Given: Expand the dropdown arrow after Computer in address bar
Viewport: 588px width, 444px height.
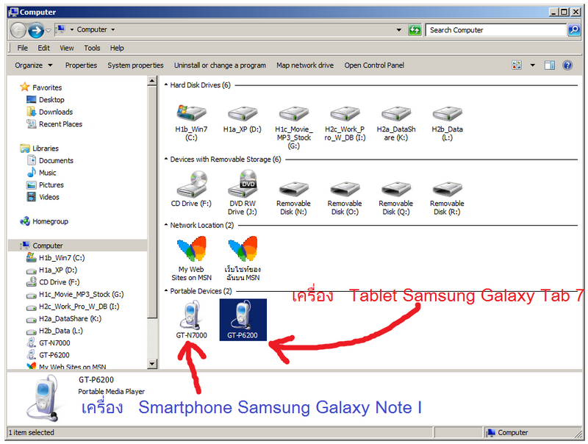Looking at the screenshot, I should coord(113,29).
